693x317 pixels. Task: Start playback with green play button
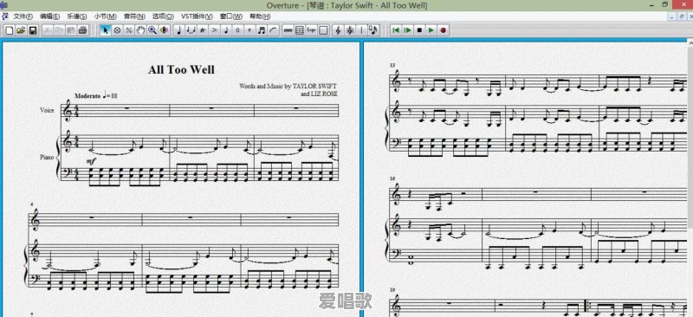(x=431, y=30)
